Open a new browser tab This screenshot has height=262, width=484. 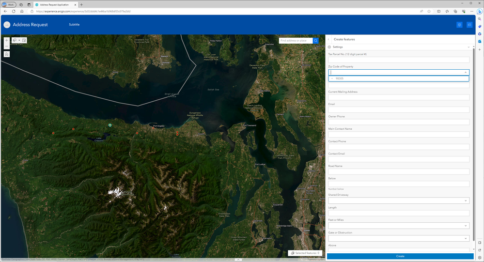click(x=81, y=5)
